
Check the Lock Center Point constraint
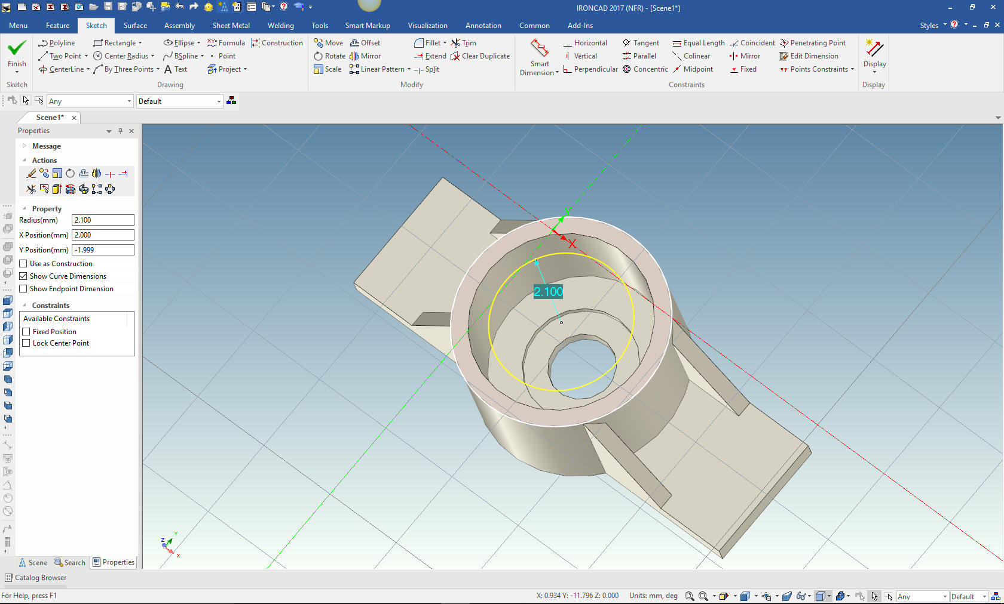pos(26,343)
